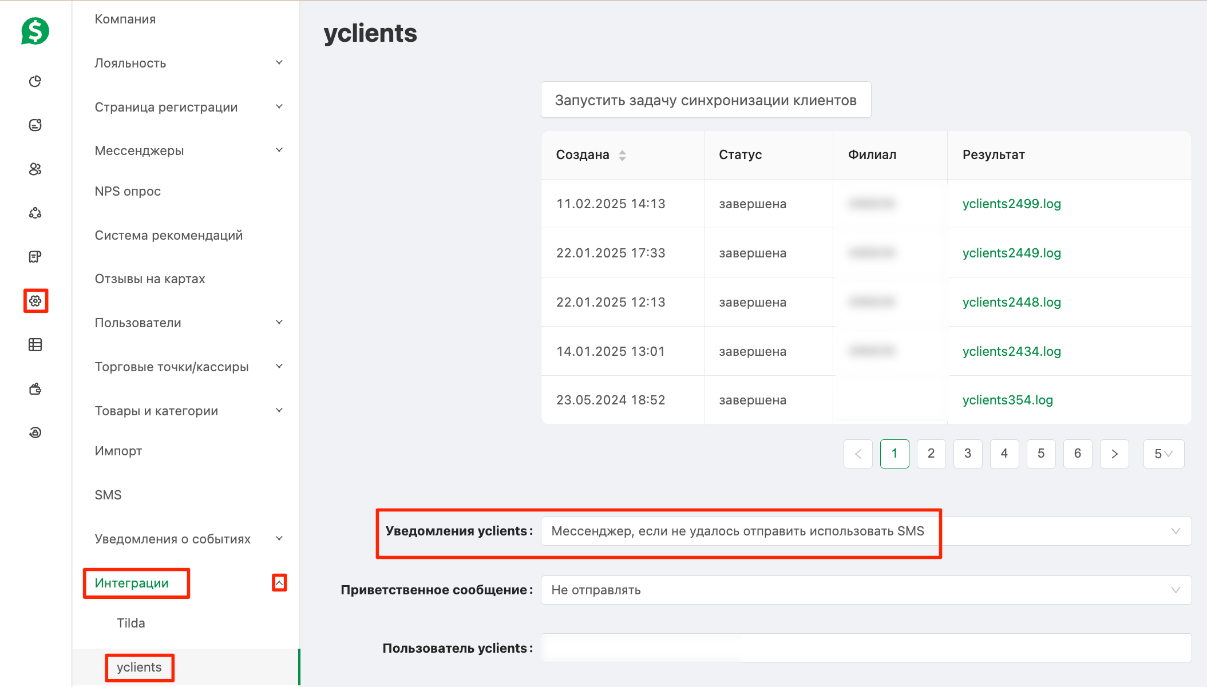The height and width of the screenshot is (687, 1207).
Task: Collapse the Интеграции section chevron
Action: (279, 583)
